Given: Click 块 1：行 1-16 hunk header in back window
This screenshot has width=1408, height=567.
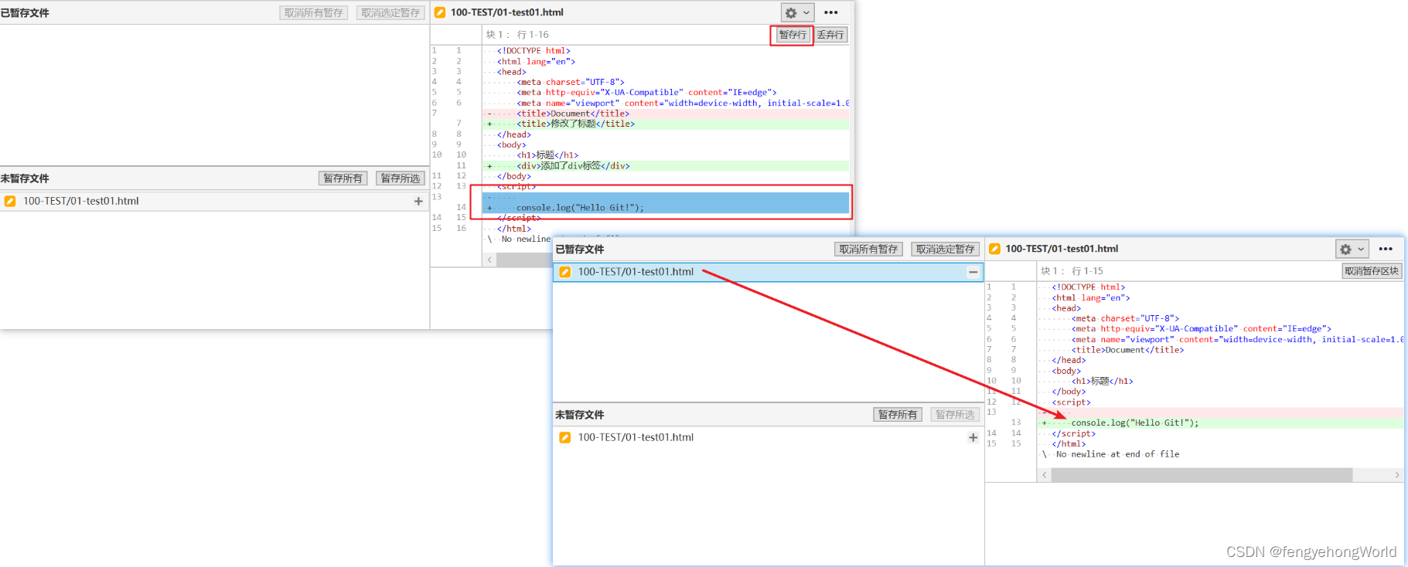Looking at the screenshot, I should click(x=517, y=35).
